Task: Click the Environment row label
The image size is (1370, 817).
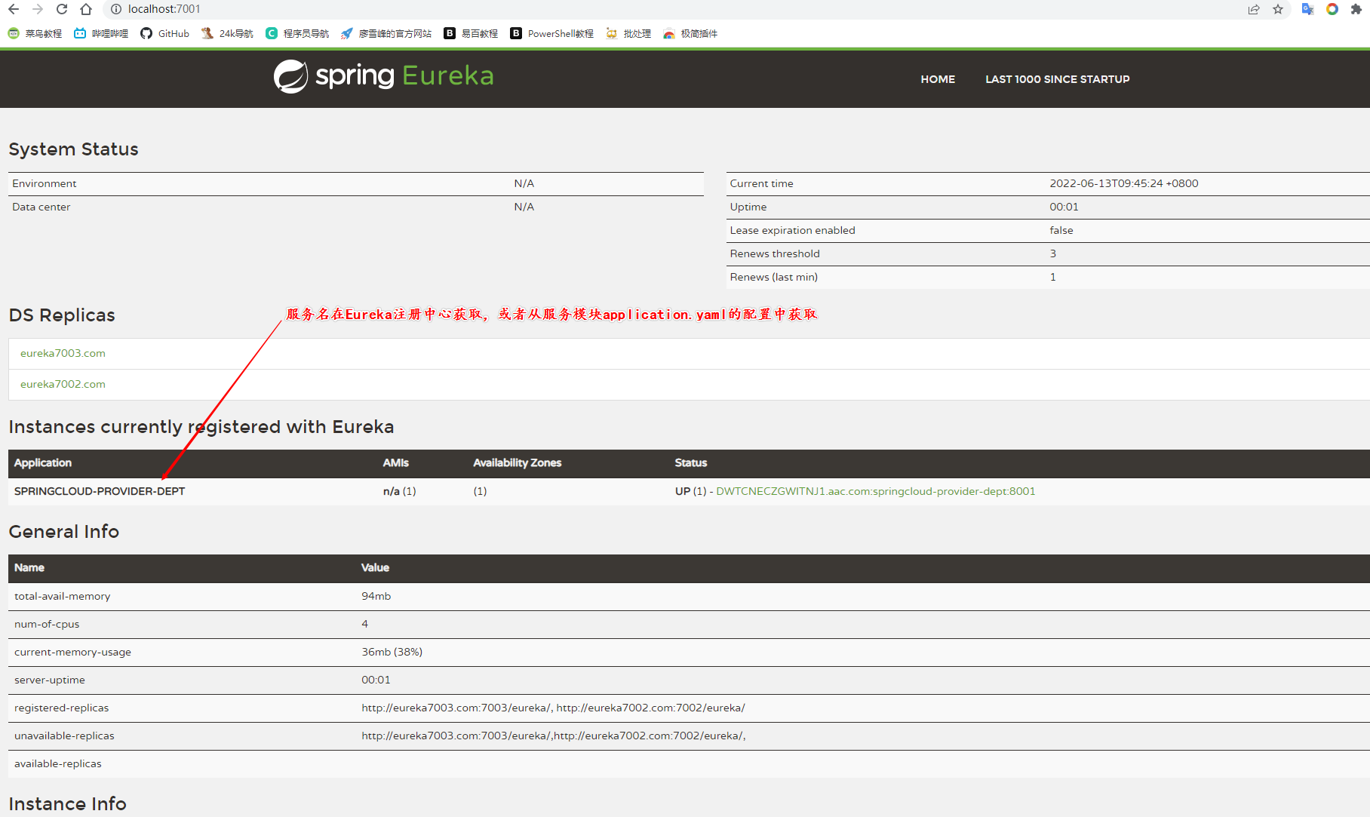Action: 45,183
